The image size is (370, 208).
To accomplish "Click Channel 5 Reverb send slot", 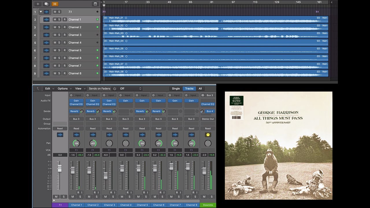I will point(140,111).
